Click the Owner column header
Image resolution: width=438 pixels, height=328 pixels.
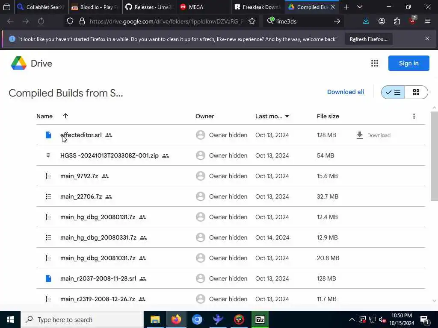[x=205, y=116]
